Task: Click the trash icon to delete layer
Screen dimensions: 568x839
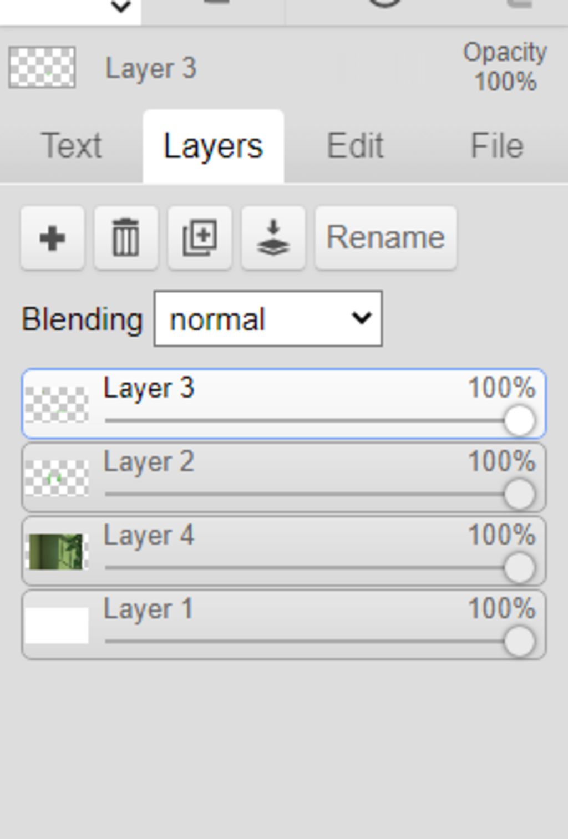Action: click(126, 238)
